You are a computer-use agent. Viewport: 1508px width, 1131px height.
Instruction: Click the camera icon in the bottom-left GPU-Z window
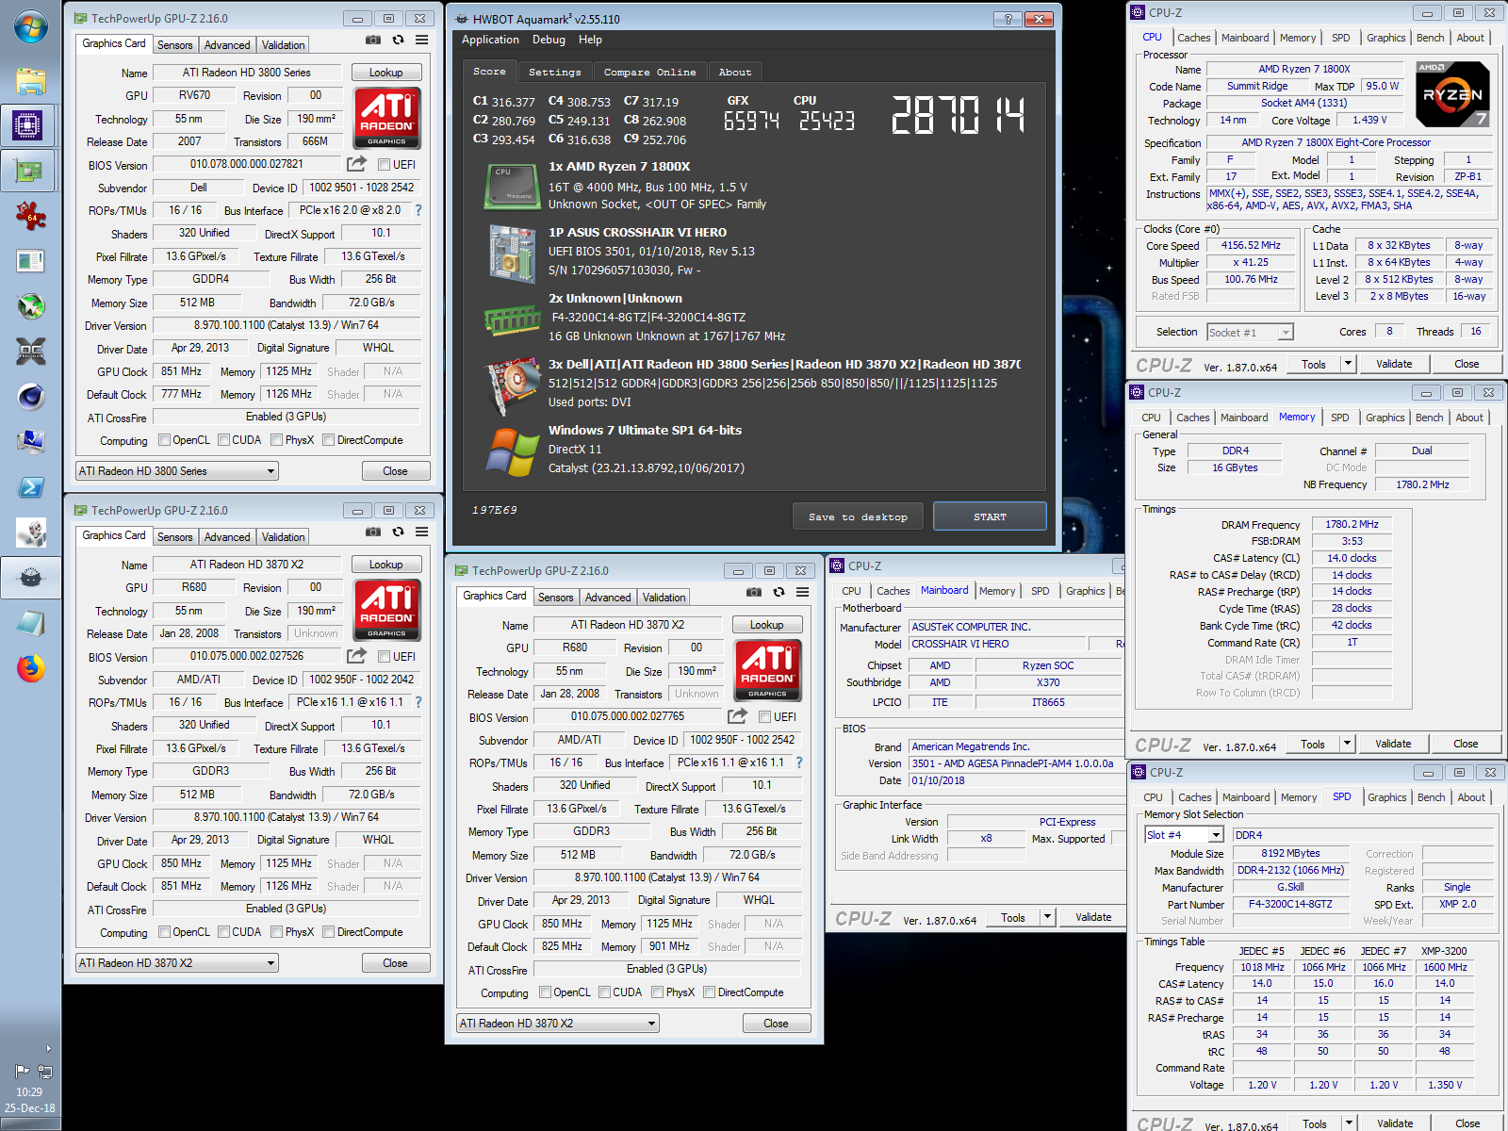tap(373, 532)
